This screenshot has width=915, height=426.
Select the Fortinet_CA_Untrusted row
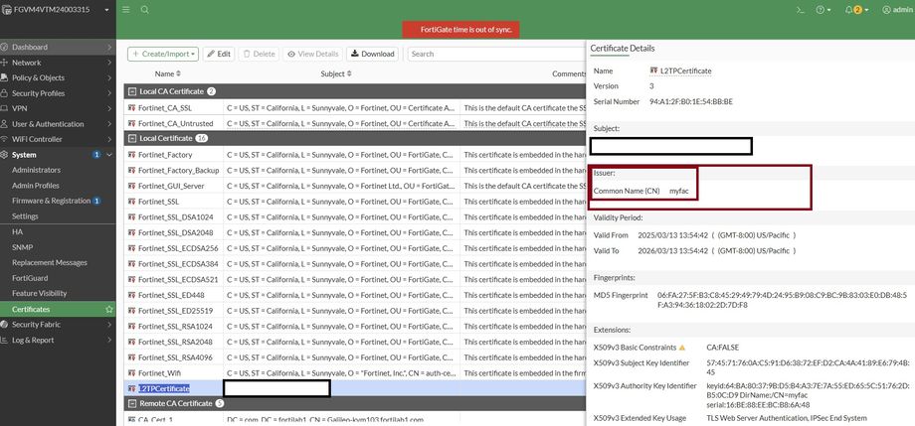click(355, 123)
